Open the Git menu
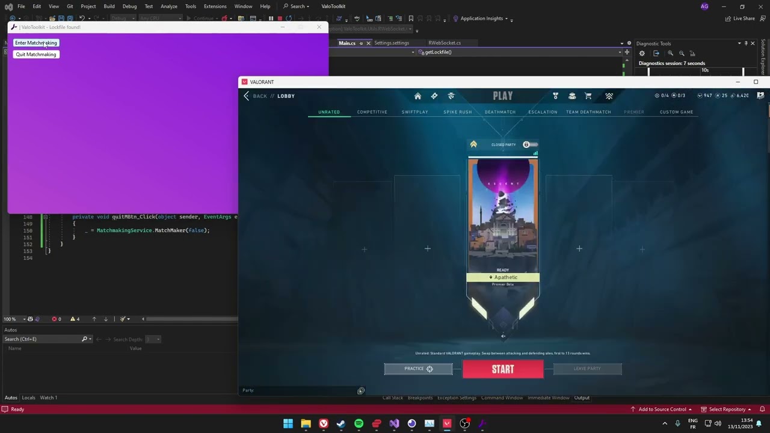Image resolution: width=770 pixels, height=433 pixels. tap(70, 6)
